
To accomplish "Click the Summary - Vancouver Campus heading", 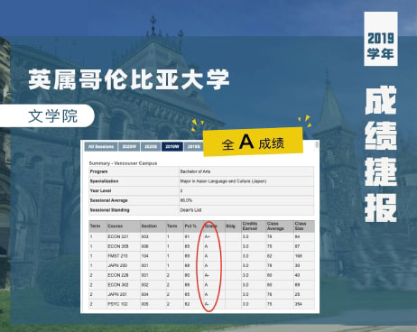I will [x=123, y=163].
